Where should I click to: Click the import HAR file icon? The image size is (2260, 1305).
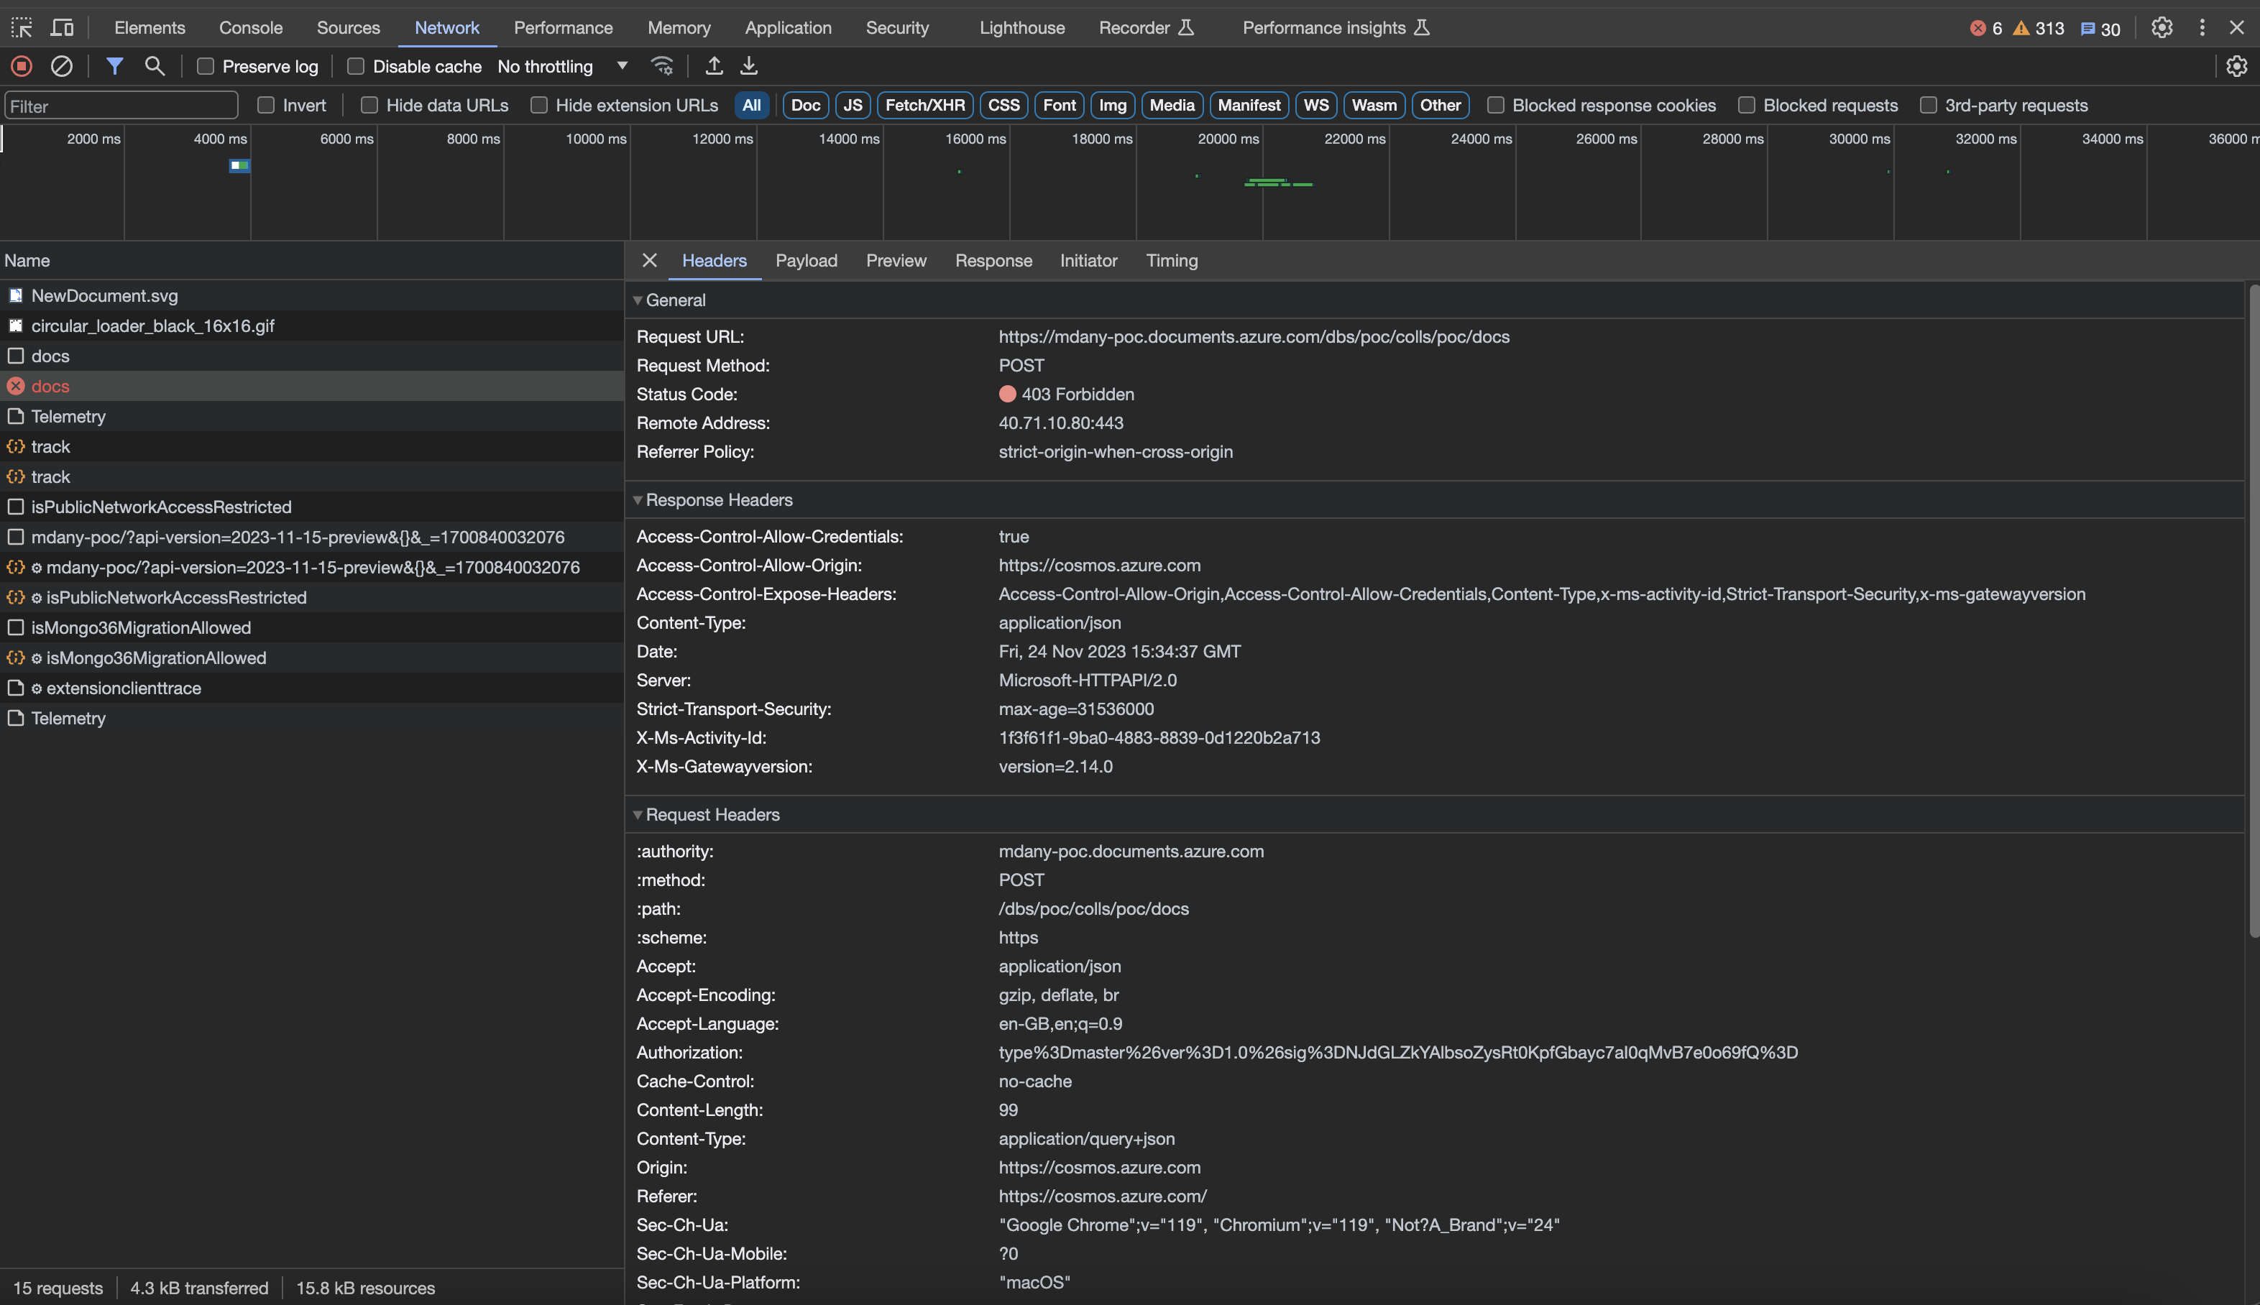click(714, 65)
